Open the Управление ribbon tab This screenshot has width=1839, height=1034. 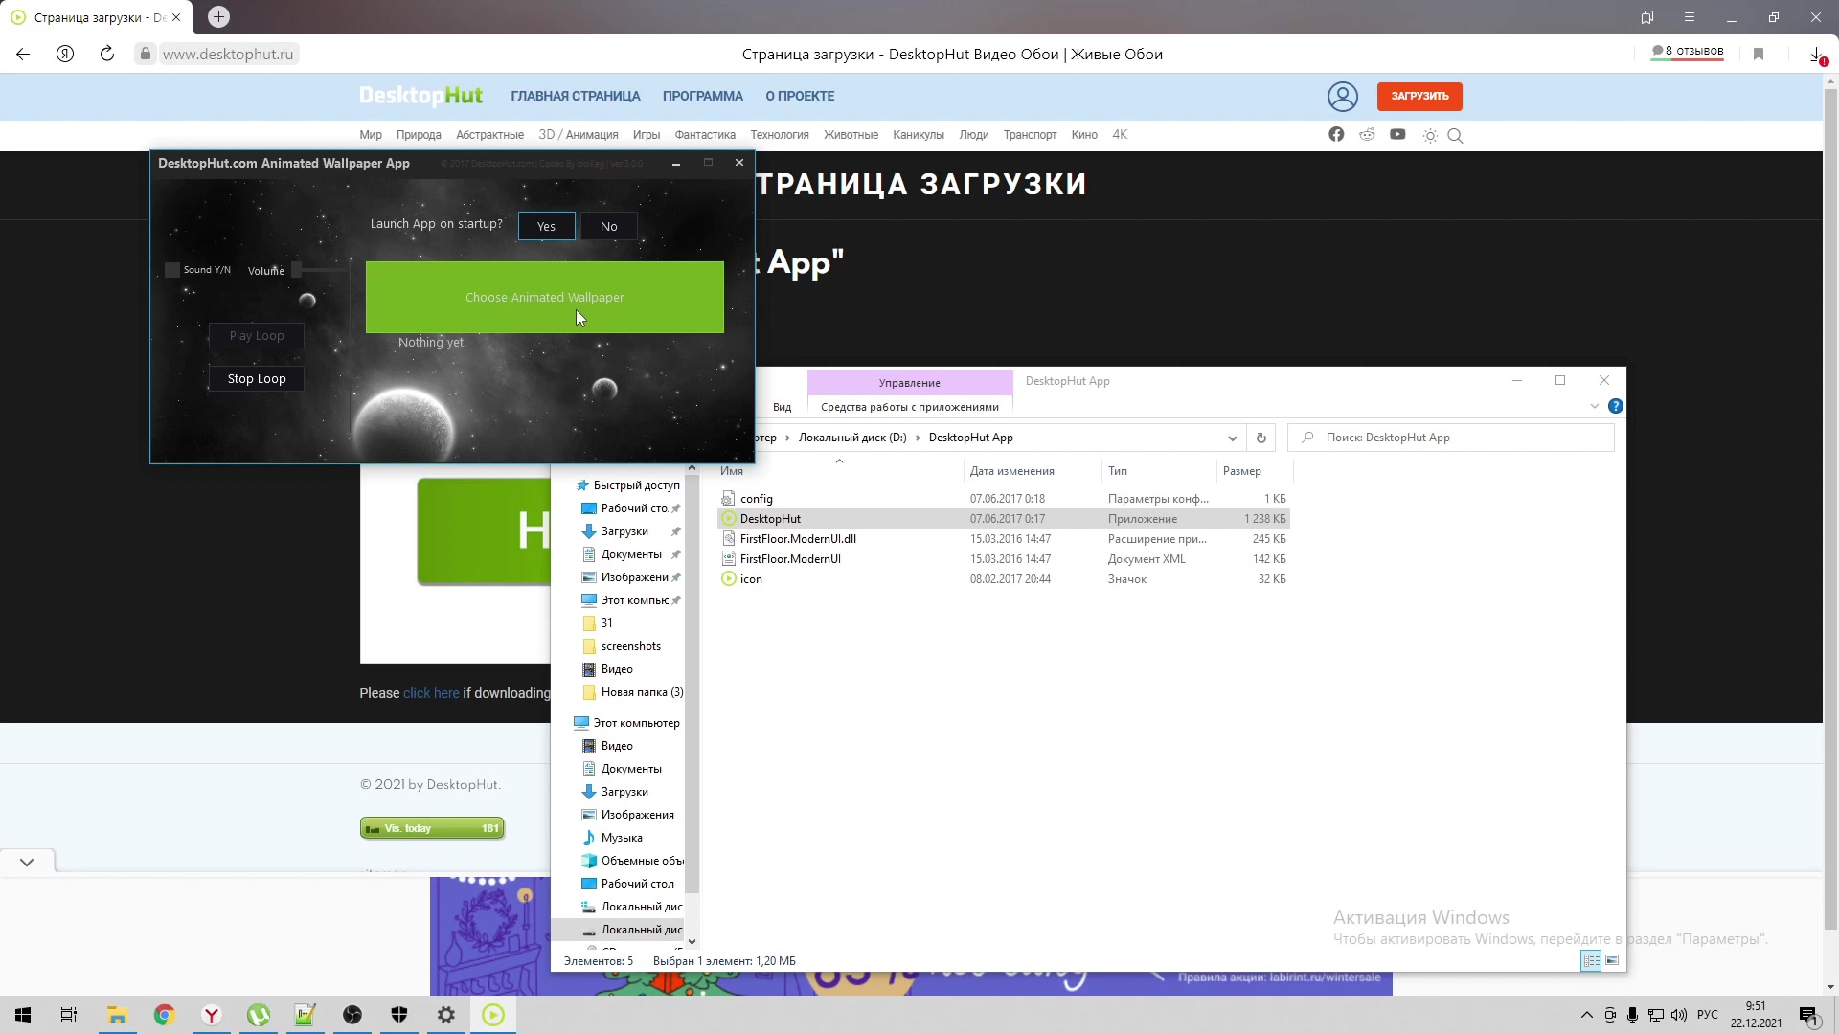click(909, 382)
